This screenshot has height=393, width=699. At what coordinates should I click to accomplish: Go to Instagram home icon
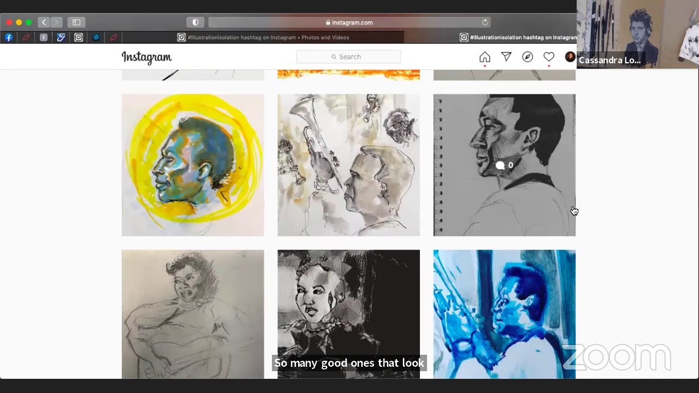pyautogui.click(x=485, y=57)
